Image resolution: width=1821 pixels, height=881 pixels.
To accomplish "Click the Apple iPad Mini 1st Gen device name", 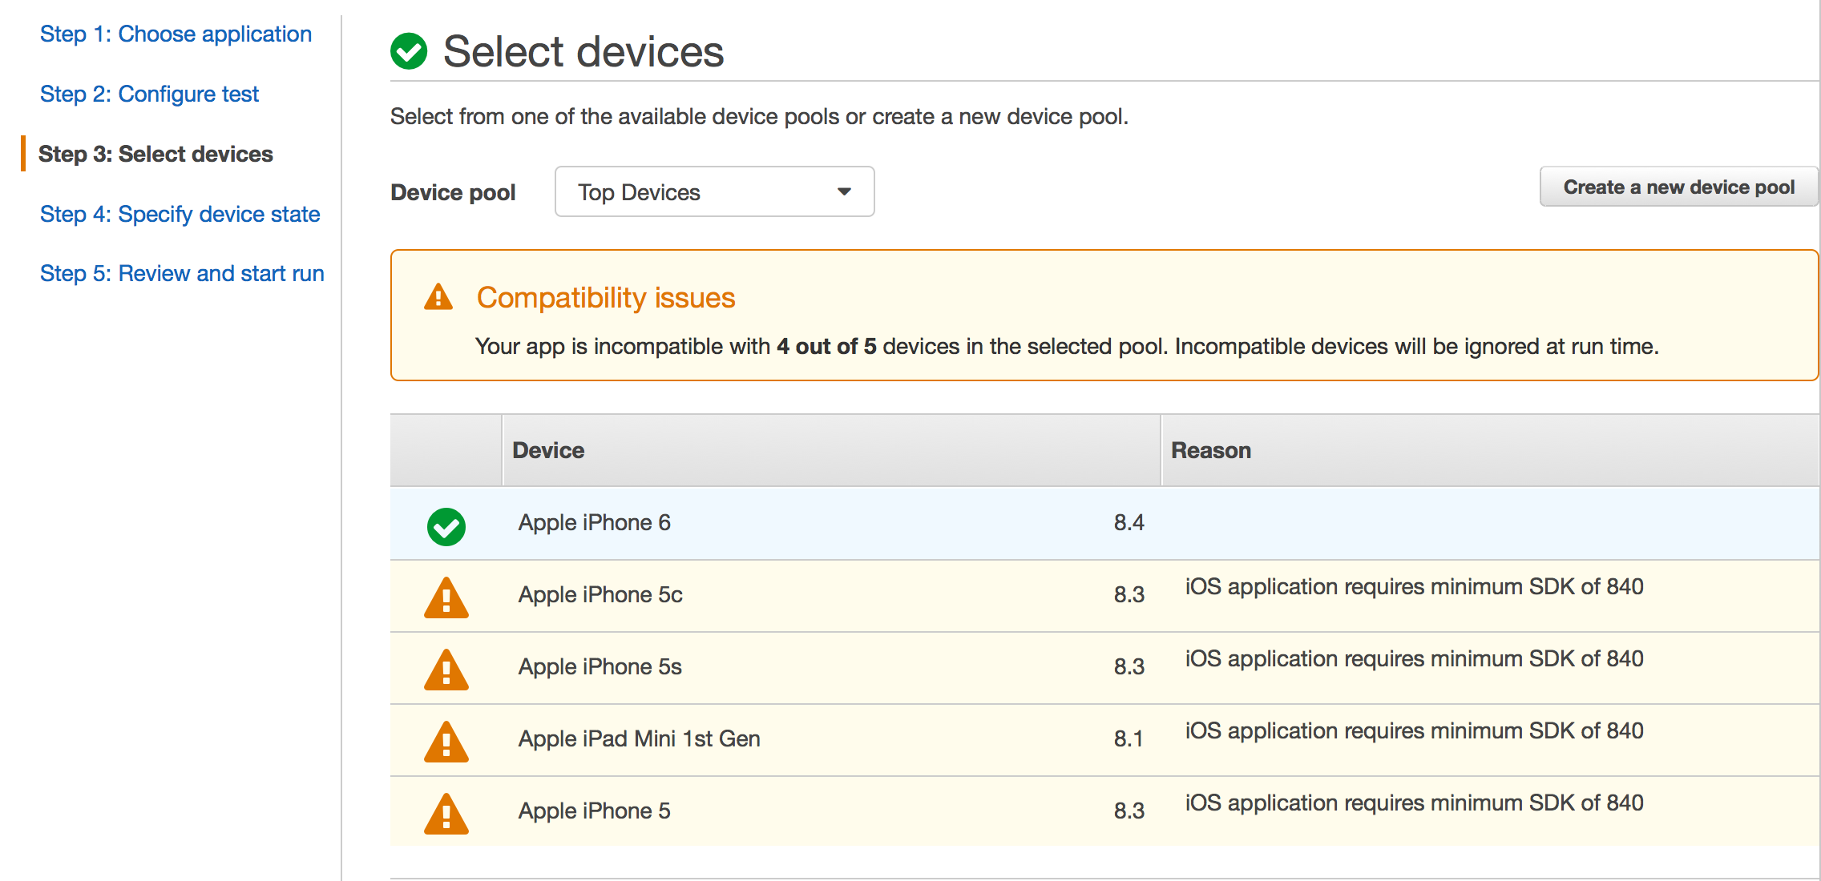I will click(639, 738).
